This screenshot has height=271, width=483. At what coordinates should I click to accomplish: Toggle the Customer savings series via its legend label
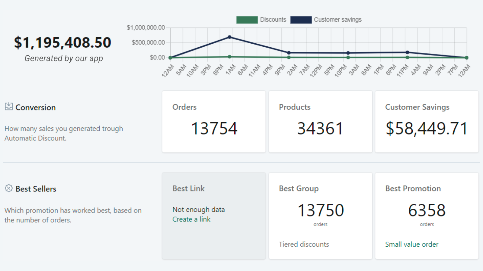(x=337, y=20)
